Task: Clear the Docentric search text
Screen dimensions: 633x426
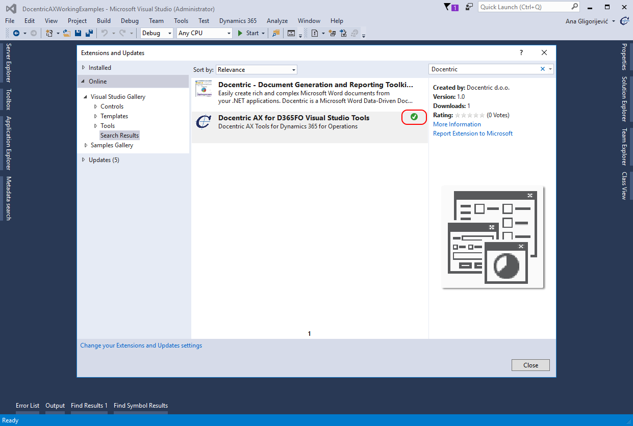Action: (x=543, y=69)
